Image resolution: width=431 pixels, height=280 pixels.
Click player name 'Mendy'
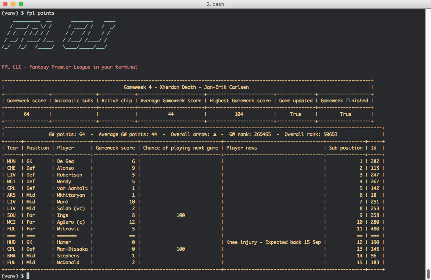64,182
